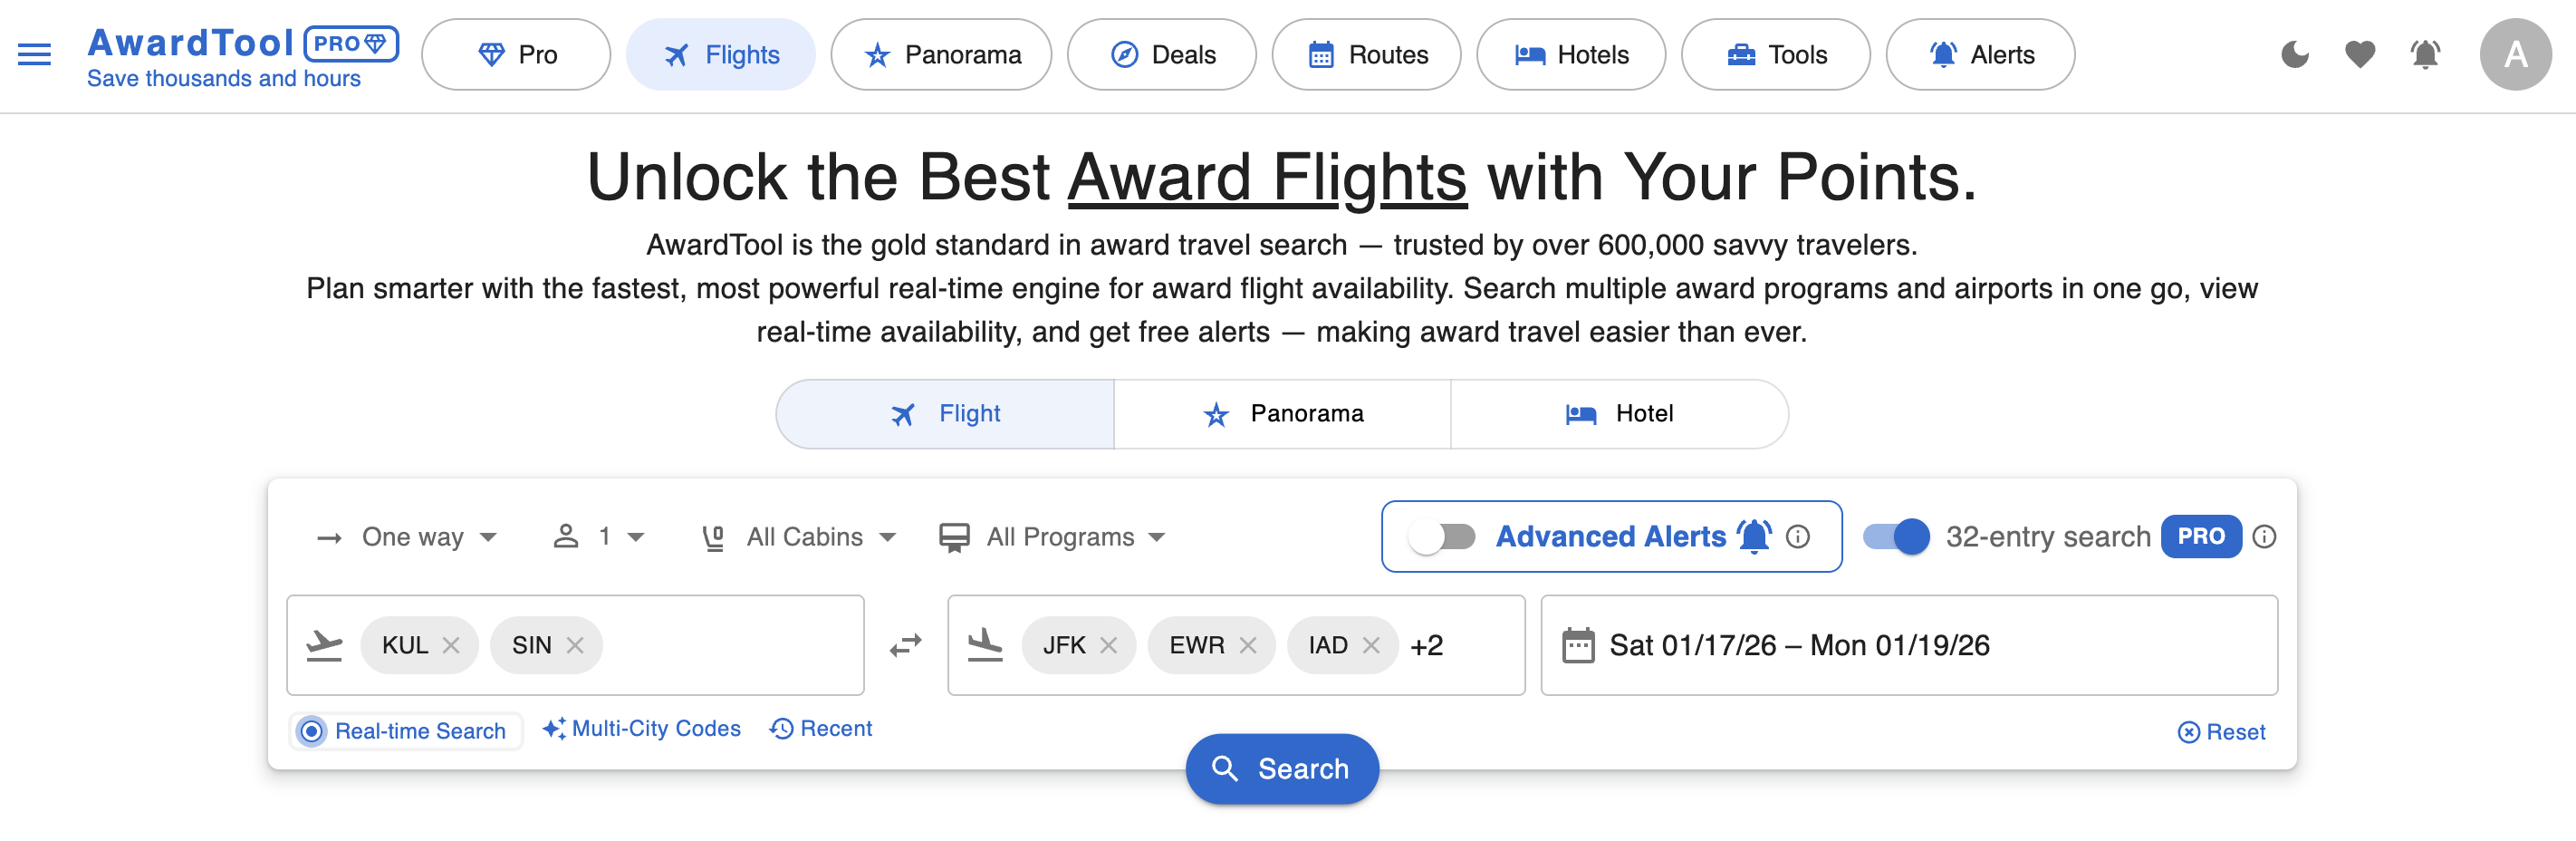Click info icon next to 32-entry search
The image size is (2576, 841).
pyautogui.click(x=2264, y=537)
